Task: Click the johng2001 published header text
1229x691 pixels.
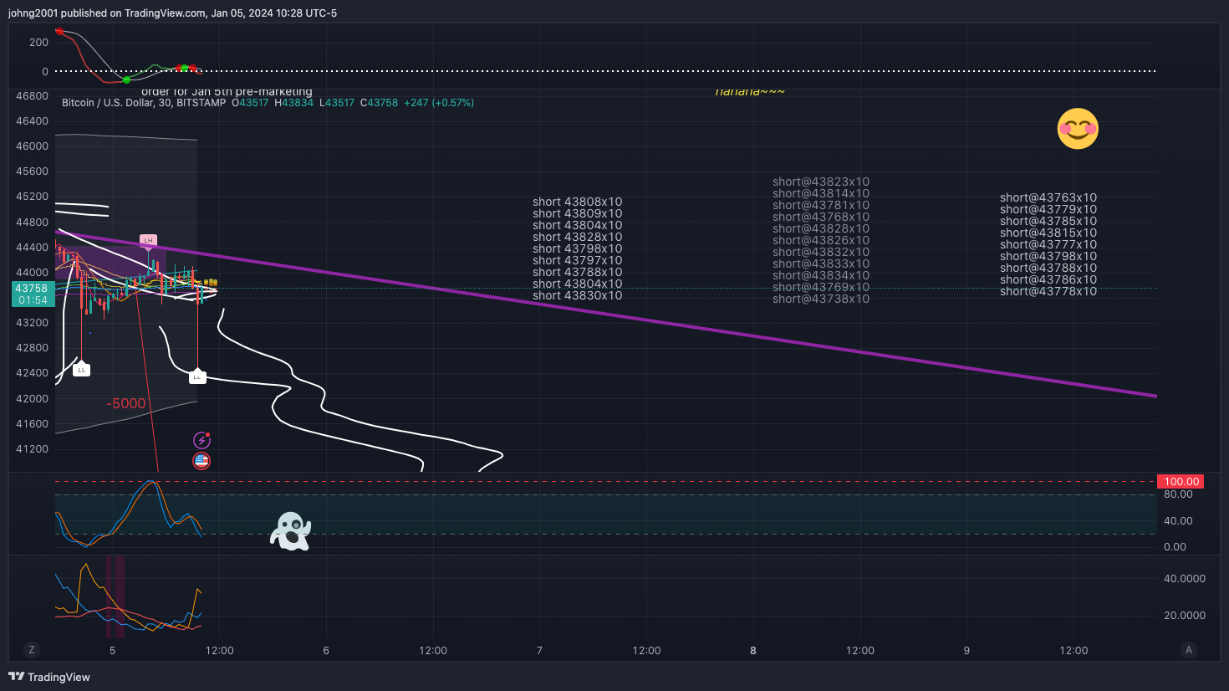Action: tap(172, 13)
